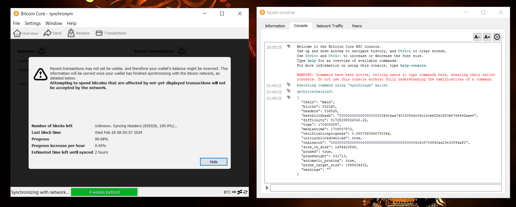Click the "getblockchaininfo" command line in the console
516x207 pixels.
point(315,92)
